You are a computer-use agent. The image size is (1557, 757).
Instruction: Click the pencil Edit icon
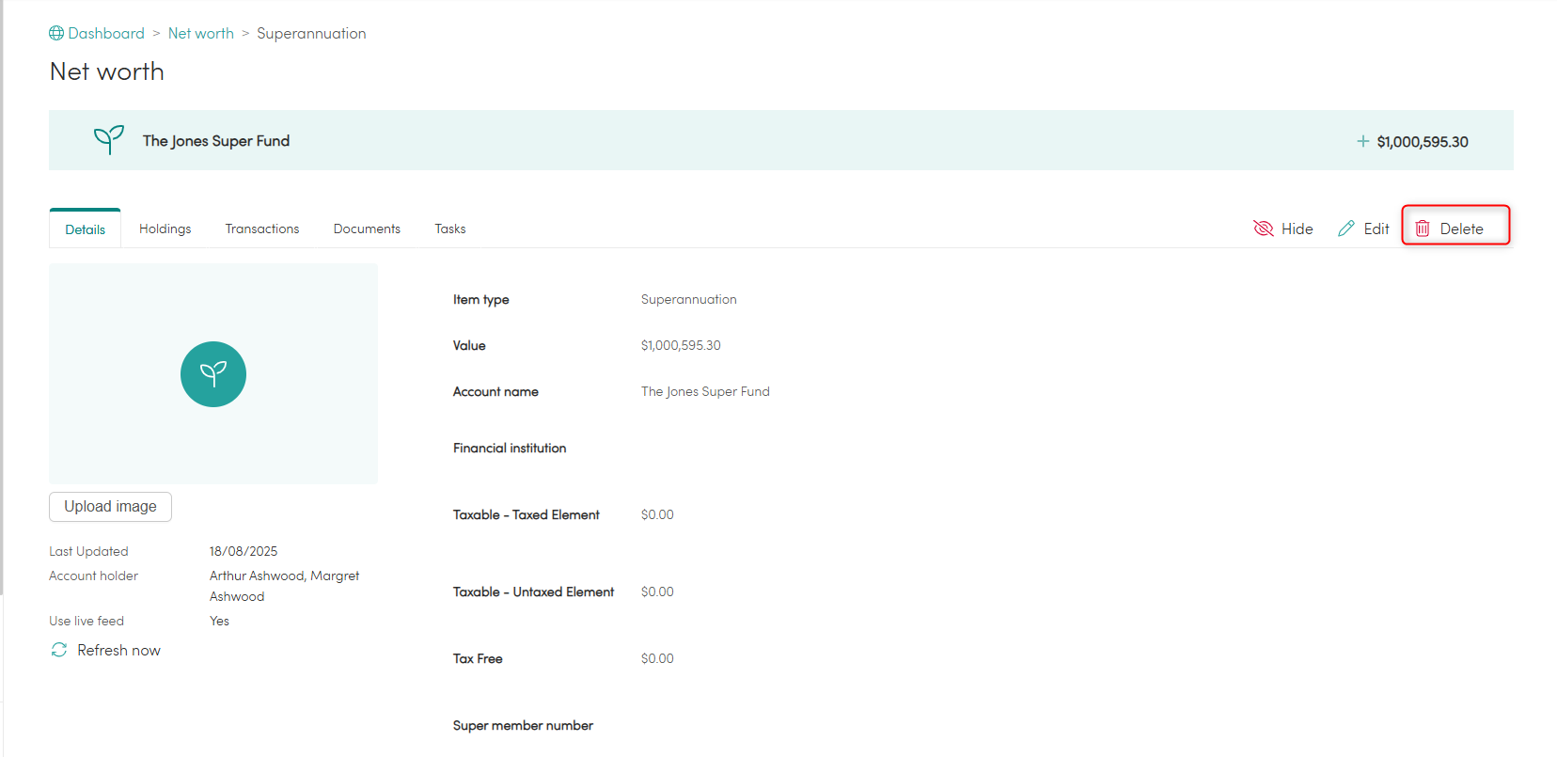tap(1346, 229)
